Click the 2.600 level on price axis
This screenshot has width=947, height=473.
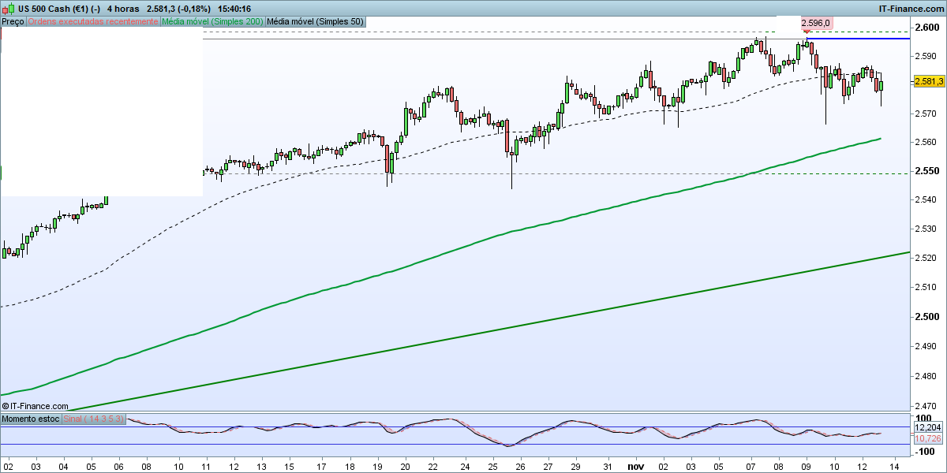coord(927,28)
